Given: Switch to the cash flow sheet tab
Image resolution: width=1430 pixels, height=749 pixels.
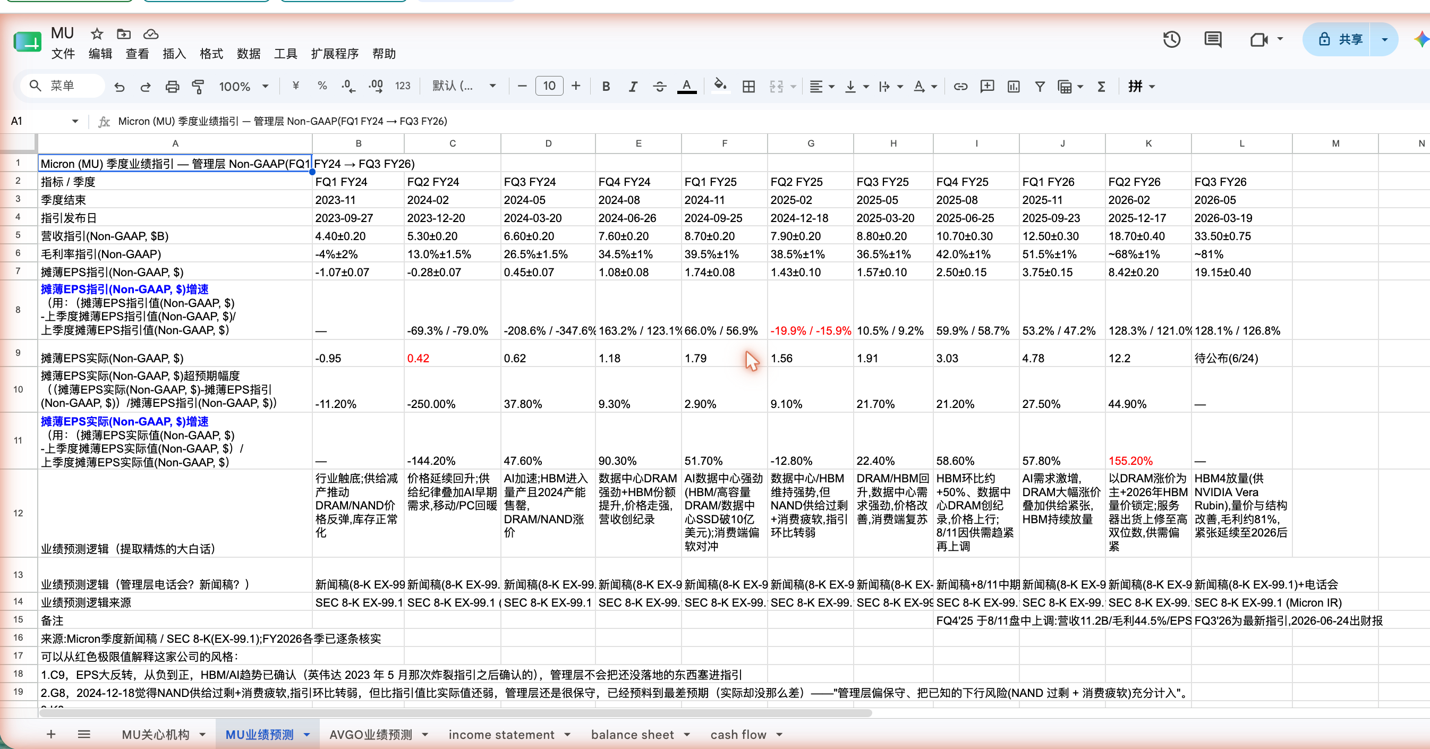Looking at the screenshot, I should (738, 735).
